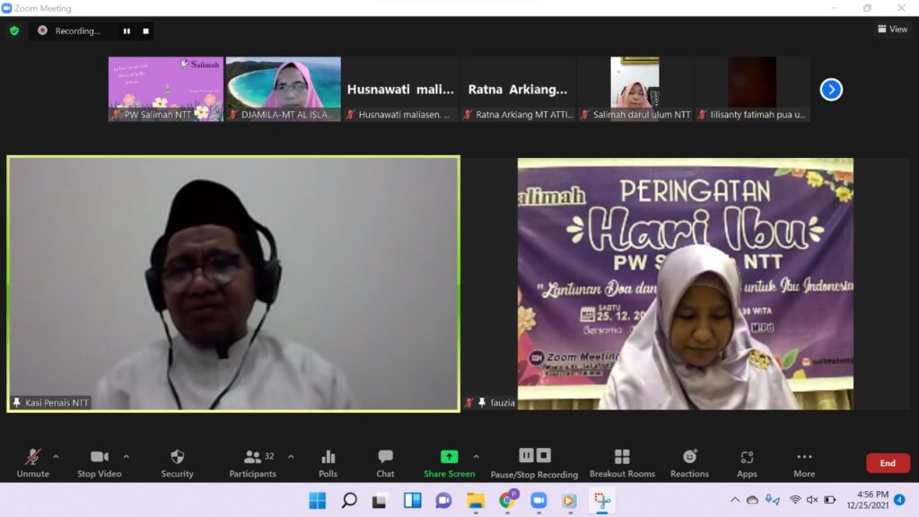Expand Share Screen options arrow
This screenshot has height=517, width=919.
[x=476, y=456]
